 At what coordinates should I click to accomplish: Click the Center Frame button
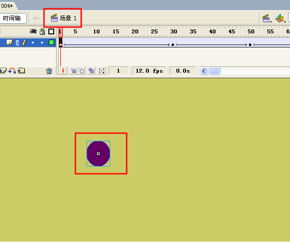tap(63, 71)
